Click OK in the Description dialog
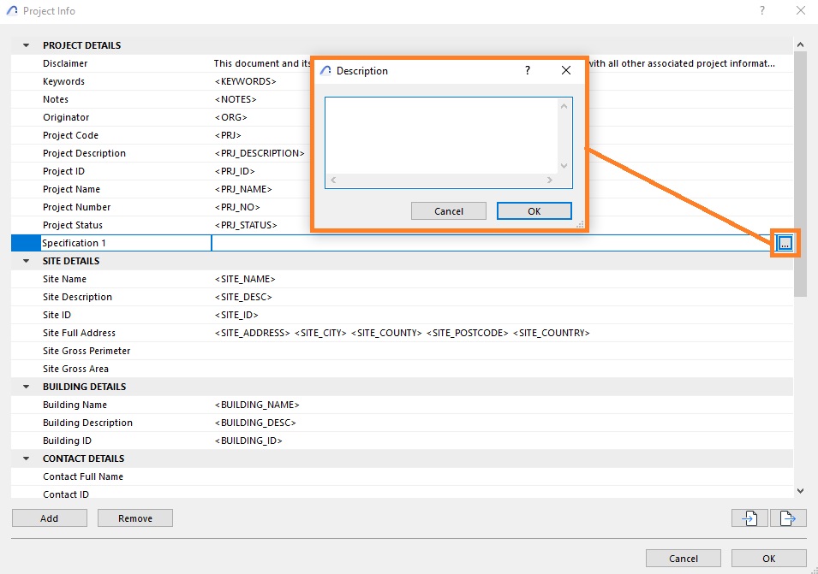This screenshot has height=574, width=818. [x=534, y=211]
